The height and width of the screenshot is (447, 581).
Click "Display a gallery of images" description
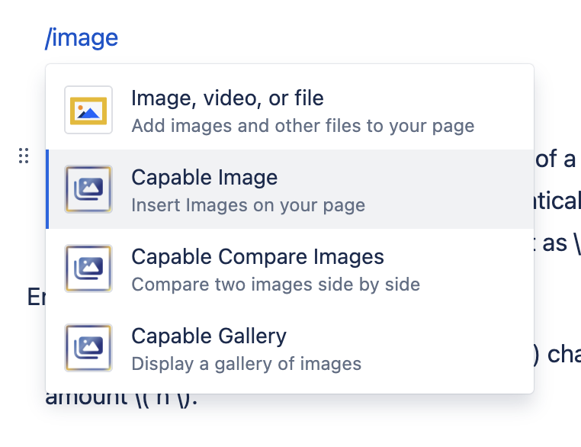[x=246, y=364]
